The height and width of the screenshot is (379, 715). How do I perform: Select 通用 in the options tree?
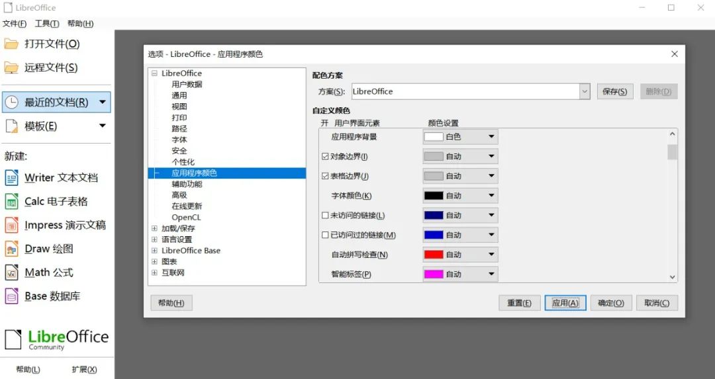pos(179,95)
